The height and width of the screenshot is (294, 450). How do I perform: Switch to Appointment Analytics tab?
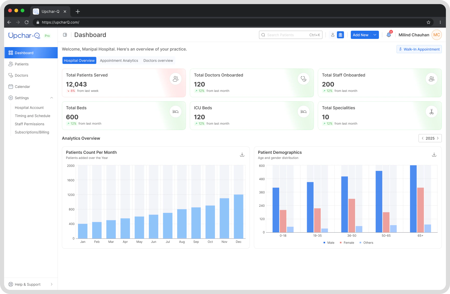click(x=119, y=60)
